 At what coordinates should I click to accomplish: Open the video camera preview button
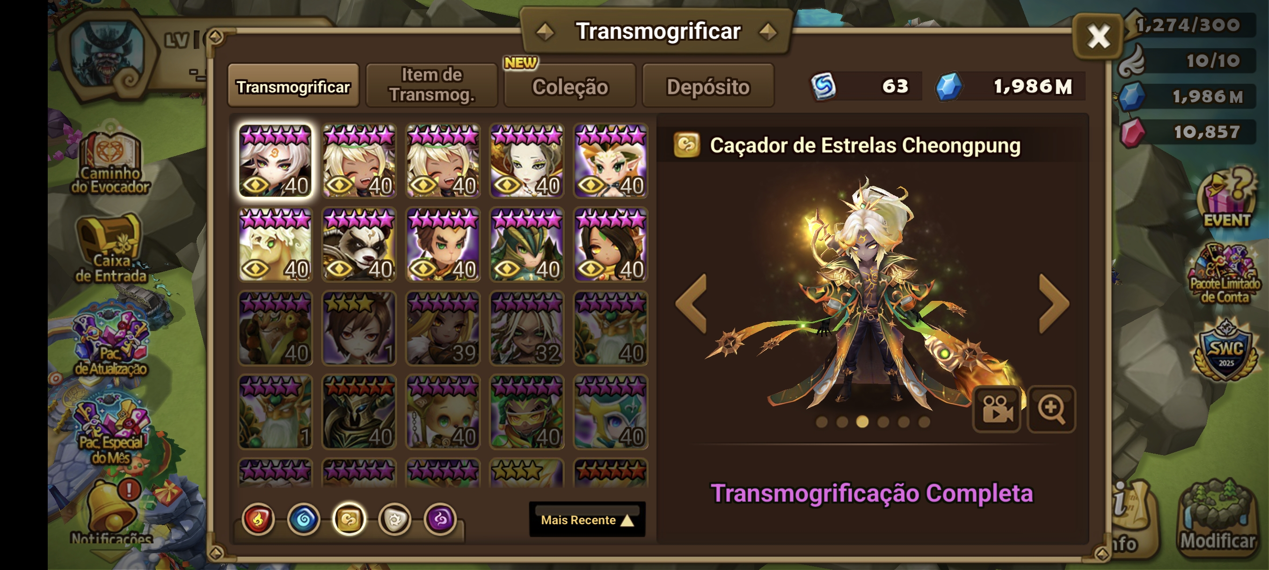click(x=997, y=409)
